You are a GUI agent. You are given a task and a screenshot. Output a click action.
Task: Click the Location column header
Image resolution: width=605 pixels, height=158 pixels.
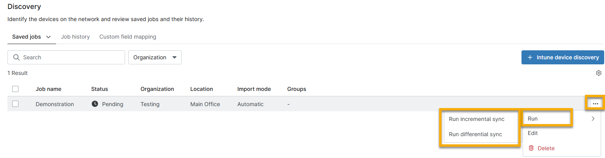coord(202,89)
